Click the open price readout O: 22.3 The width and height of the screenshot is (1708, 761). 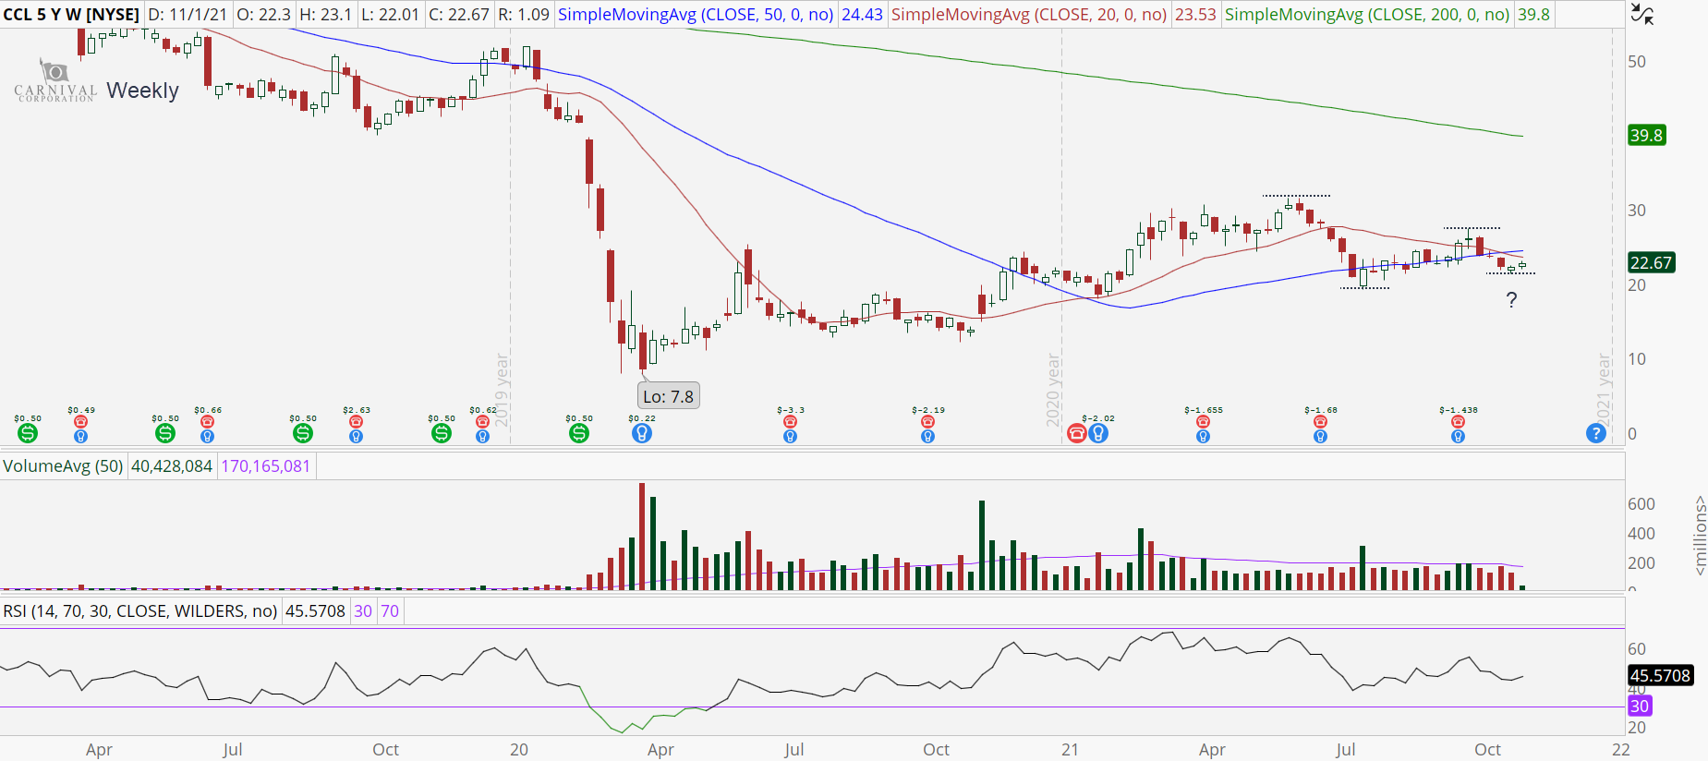(x=263, y=15)
